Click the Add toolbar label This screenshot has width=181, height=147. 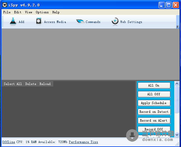[x=21, y=22]
